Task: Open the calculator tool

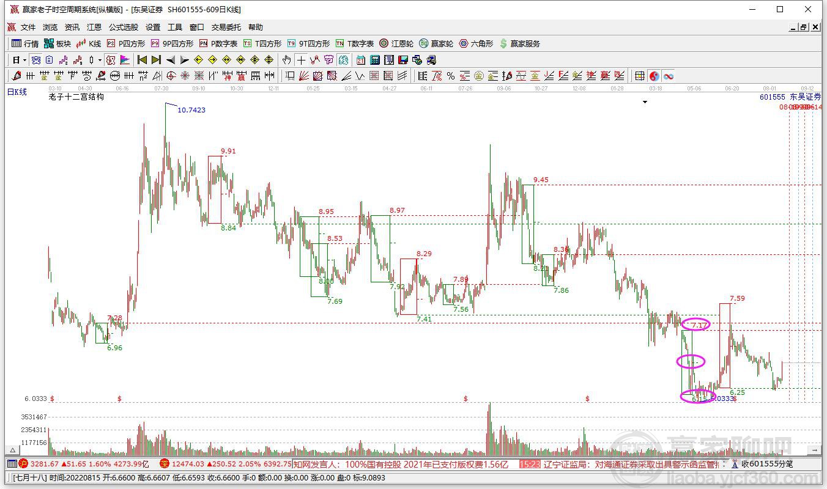Action: 375,60
